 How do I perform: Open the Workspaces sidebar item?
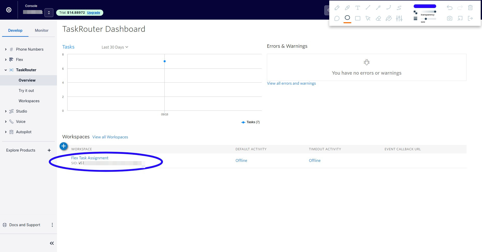click(x=28, y=101)
